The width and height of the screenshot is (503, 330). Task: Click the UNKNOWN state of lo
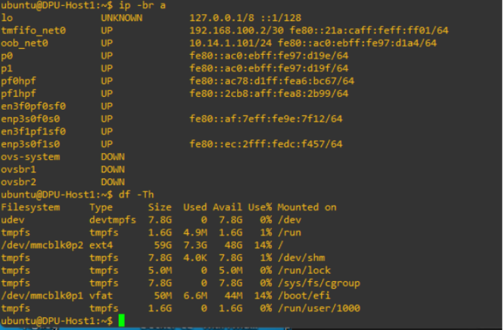(122, 18)
